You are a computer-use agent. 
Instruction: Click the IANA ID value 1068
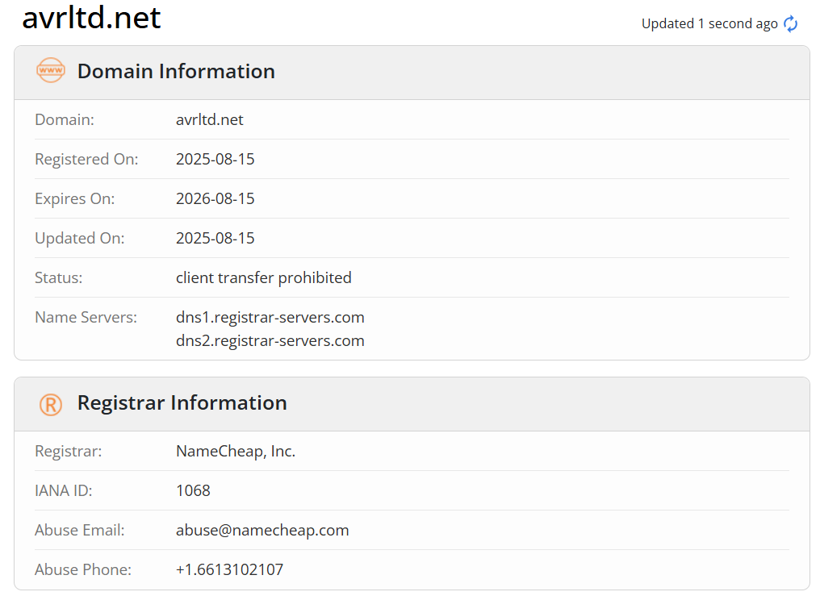(193, 490)
